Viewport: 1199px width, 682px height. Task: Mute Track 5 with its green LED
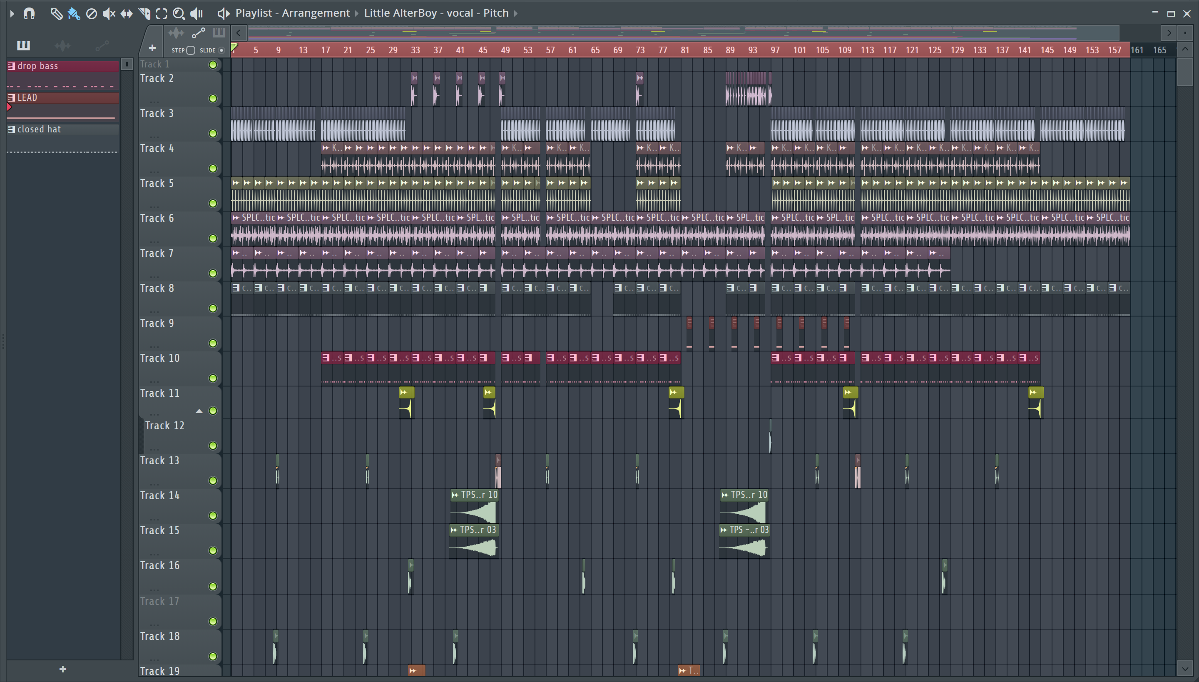click(213, 203)
